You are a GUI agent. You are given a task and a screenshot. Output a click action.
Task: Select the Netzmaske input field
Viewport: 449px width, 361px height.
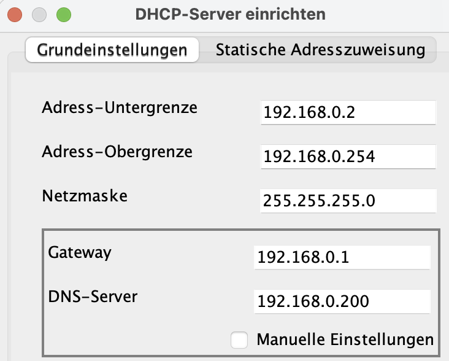point(348,200)
